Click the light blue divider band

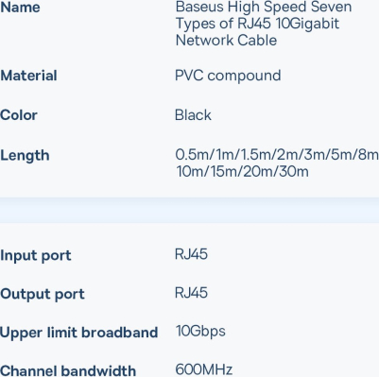[x=189, y=211]
